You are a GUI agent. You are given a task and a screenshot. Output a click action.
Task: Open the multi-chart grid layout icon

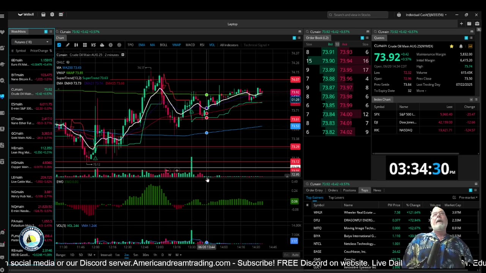click(85, 45)
